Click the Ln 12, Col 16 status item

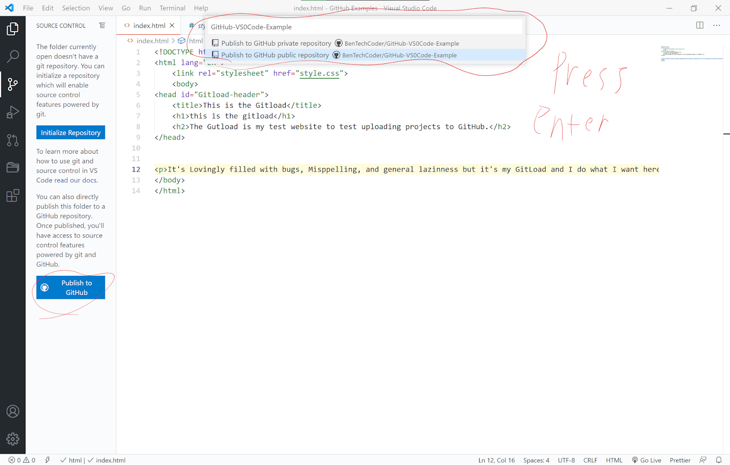[x=496, y=460]
